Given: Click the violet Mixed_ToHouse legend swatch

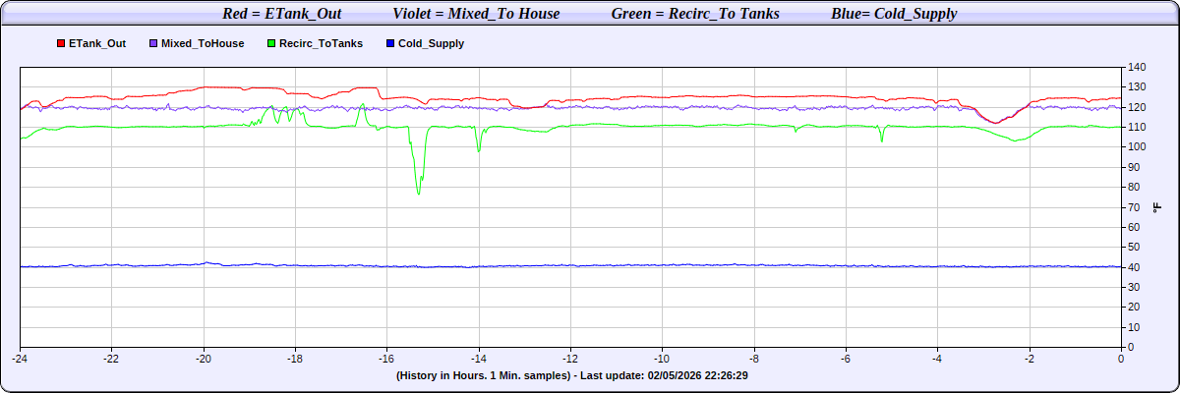Looking at the screenshot, I should (152, 44).
